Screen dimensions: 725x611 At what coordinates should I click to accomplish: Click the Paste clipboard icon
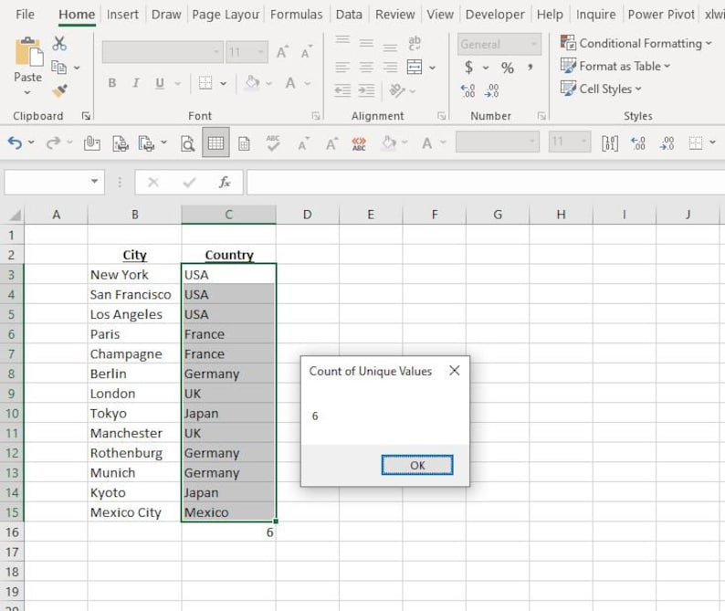[28, 52]
